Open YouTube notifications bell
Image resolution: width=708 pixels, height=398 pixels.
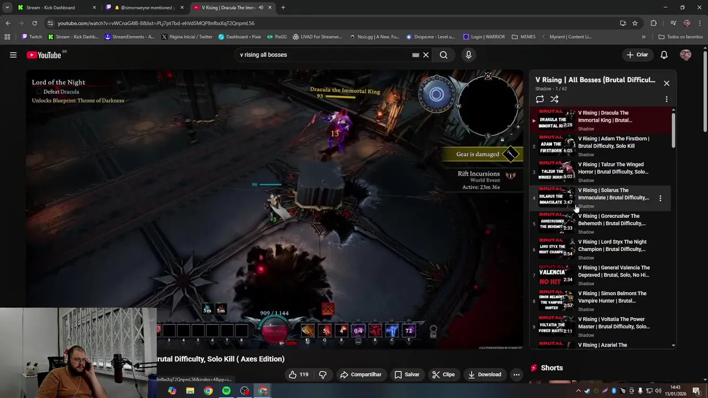pos(664,55)
